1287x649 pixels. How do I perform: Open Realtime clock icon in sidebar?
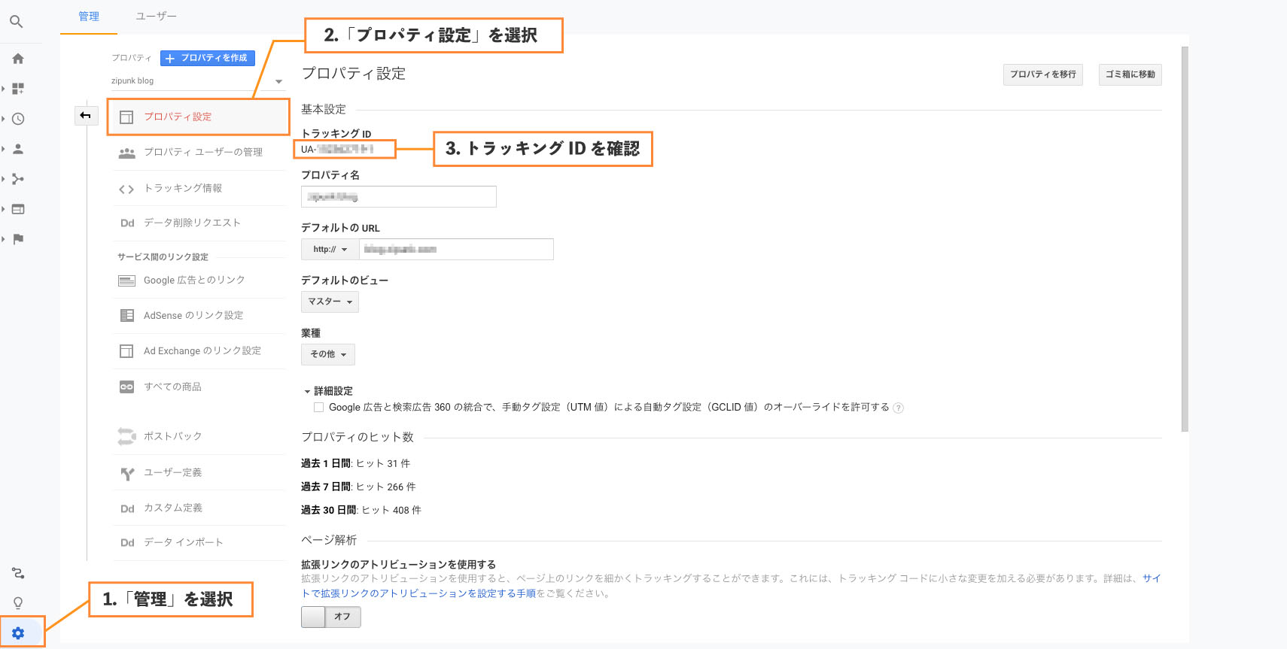point(18,119)
